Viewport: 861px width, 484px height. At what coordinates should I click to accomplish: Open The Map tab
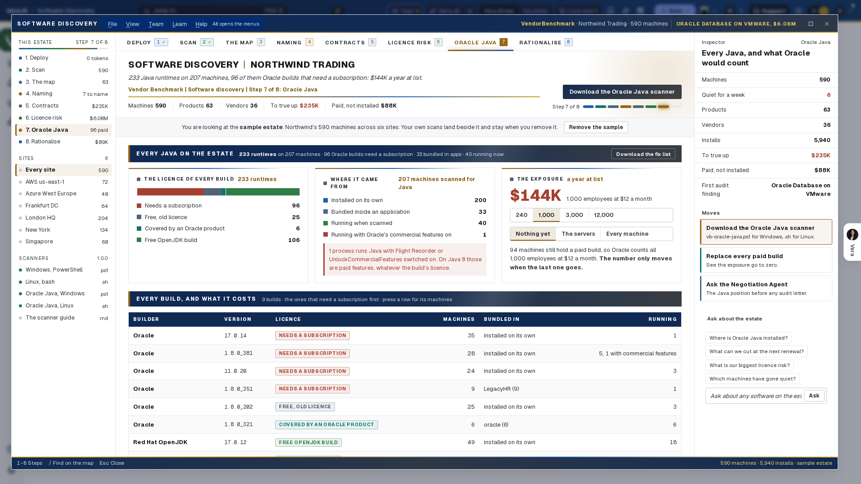coord(245,43)
